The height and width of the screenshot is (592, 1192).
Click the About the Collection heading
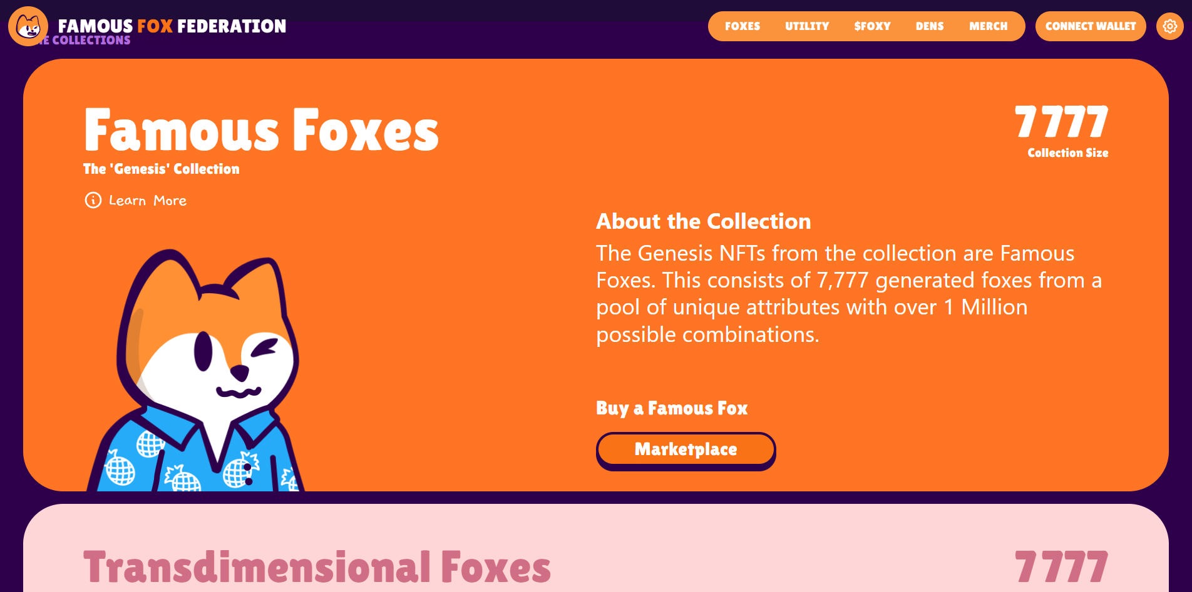(703, 221)
